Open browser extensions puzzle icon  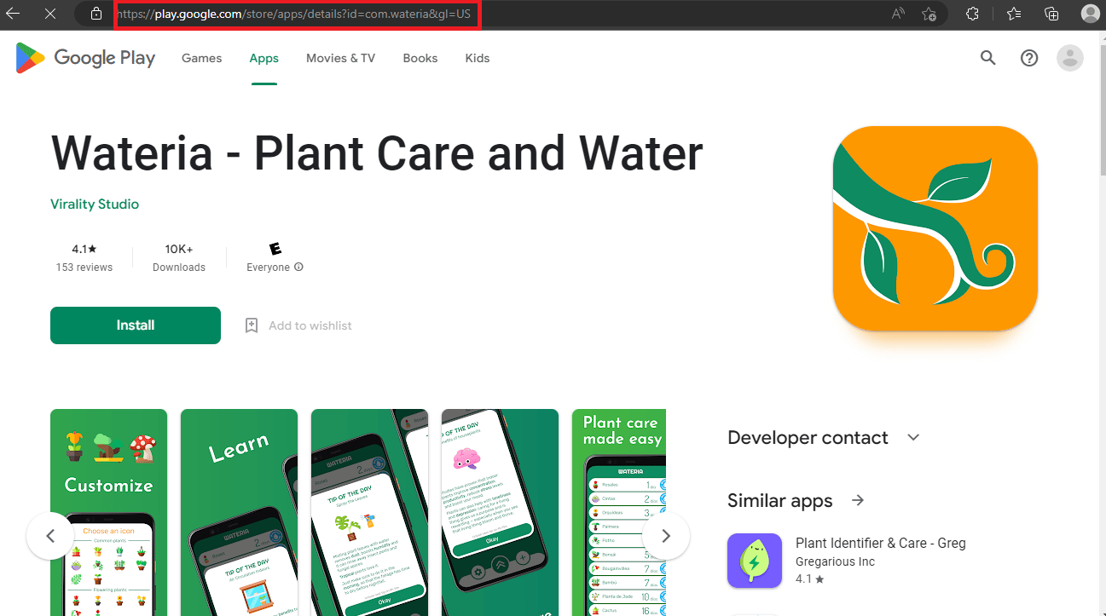[x=972, y=14]
